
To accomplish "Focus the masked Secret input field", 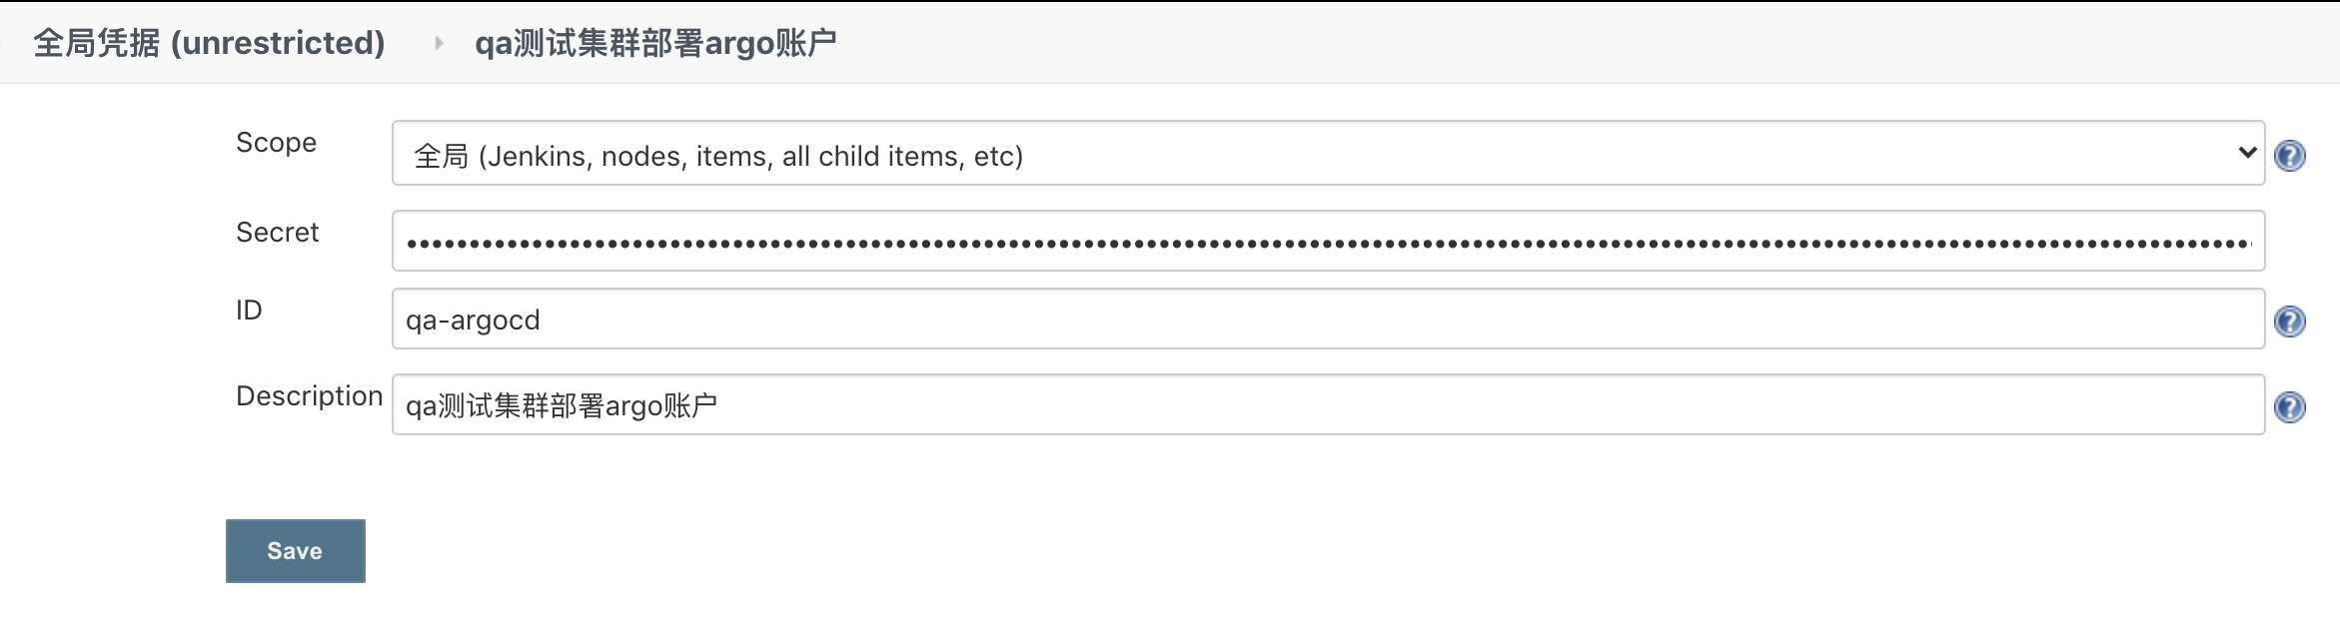I will [1327, 242].
